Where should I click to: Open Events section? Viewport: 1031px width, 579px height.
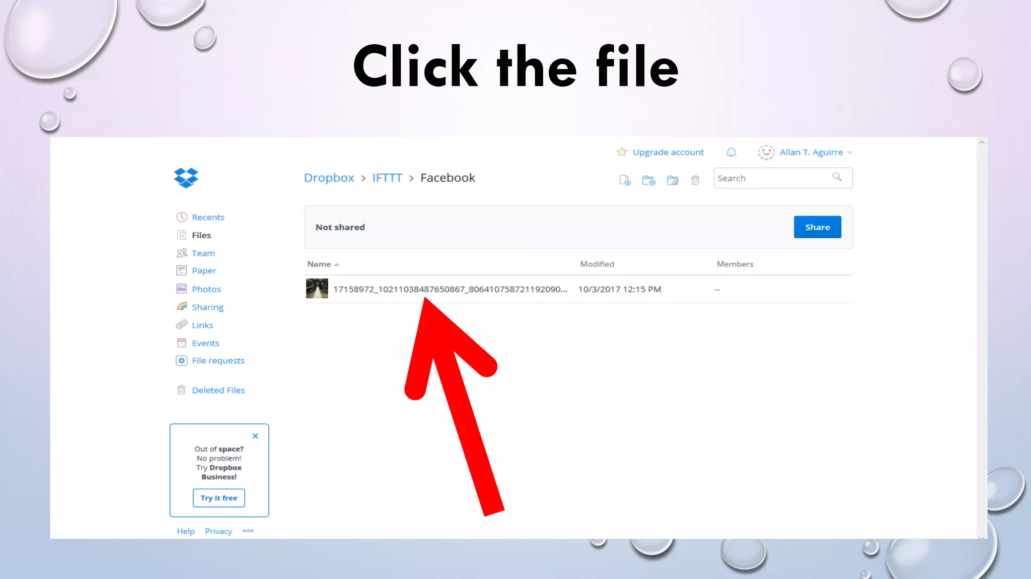(x=205, y=343)
